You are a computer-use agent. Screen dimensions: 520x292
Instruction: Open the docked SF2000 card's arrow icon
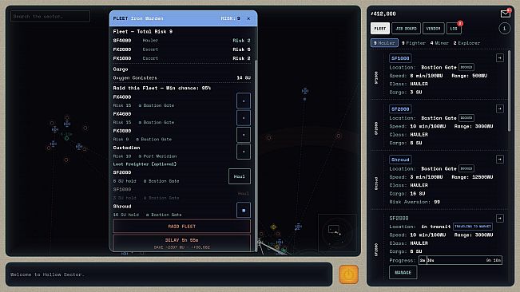[x=500, y=109]
